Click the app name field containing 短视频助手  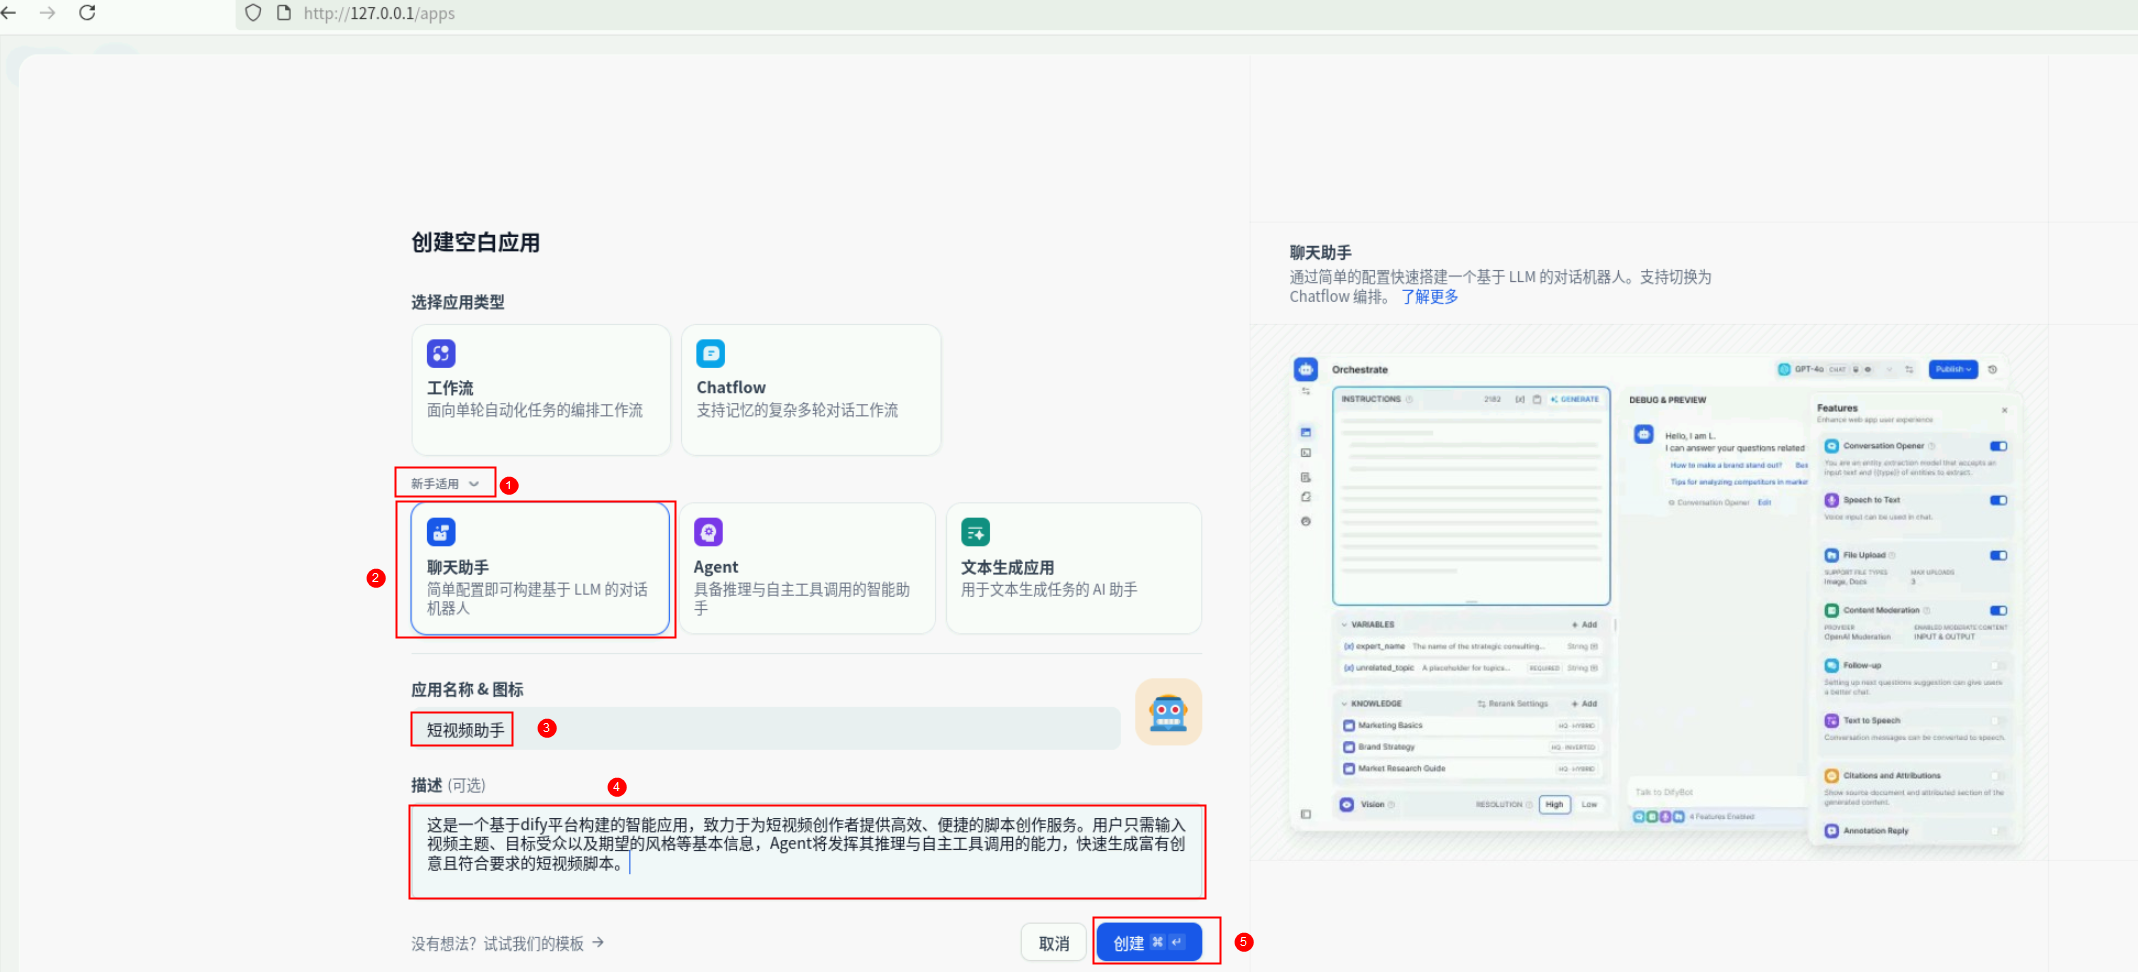point(766,729)
